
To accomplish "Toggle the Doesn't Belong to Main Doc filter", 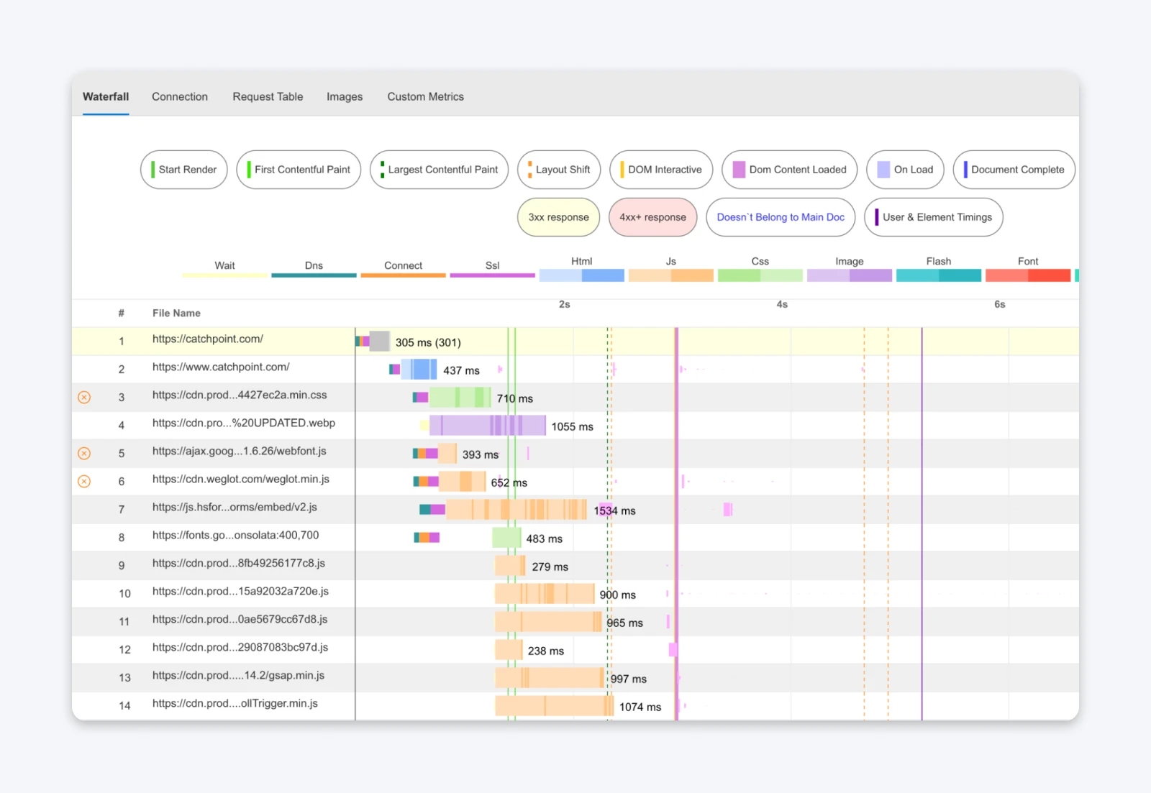I will pyautogui.click(x=781, y=217).
